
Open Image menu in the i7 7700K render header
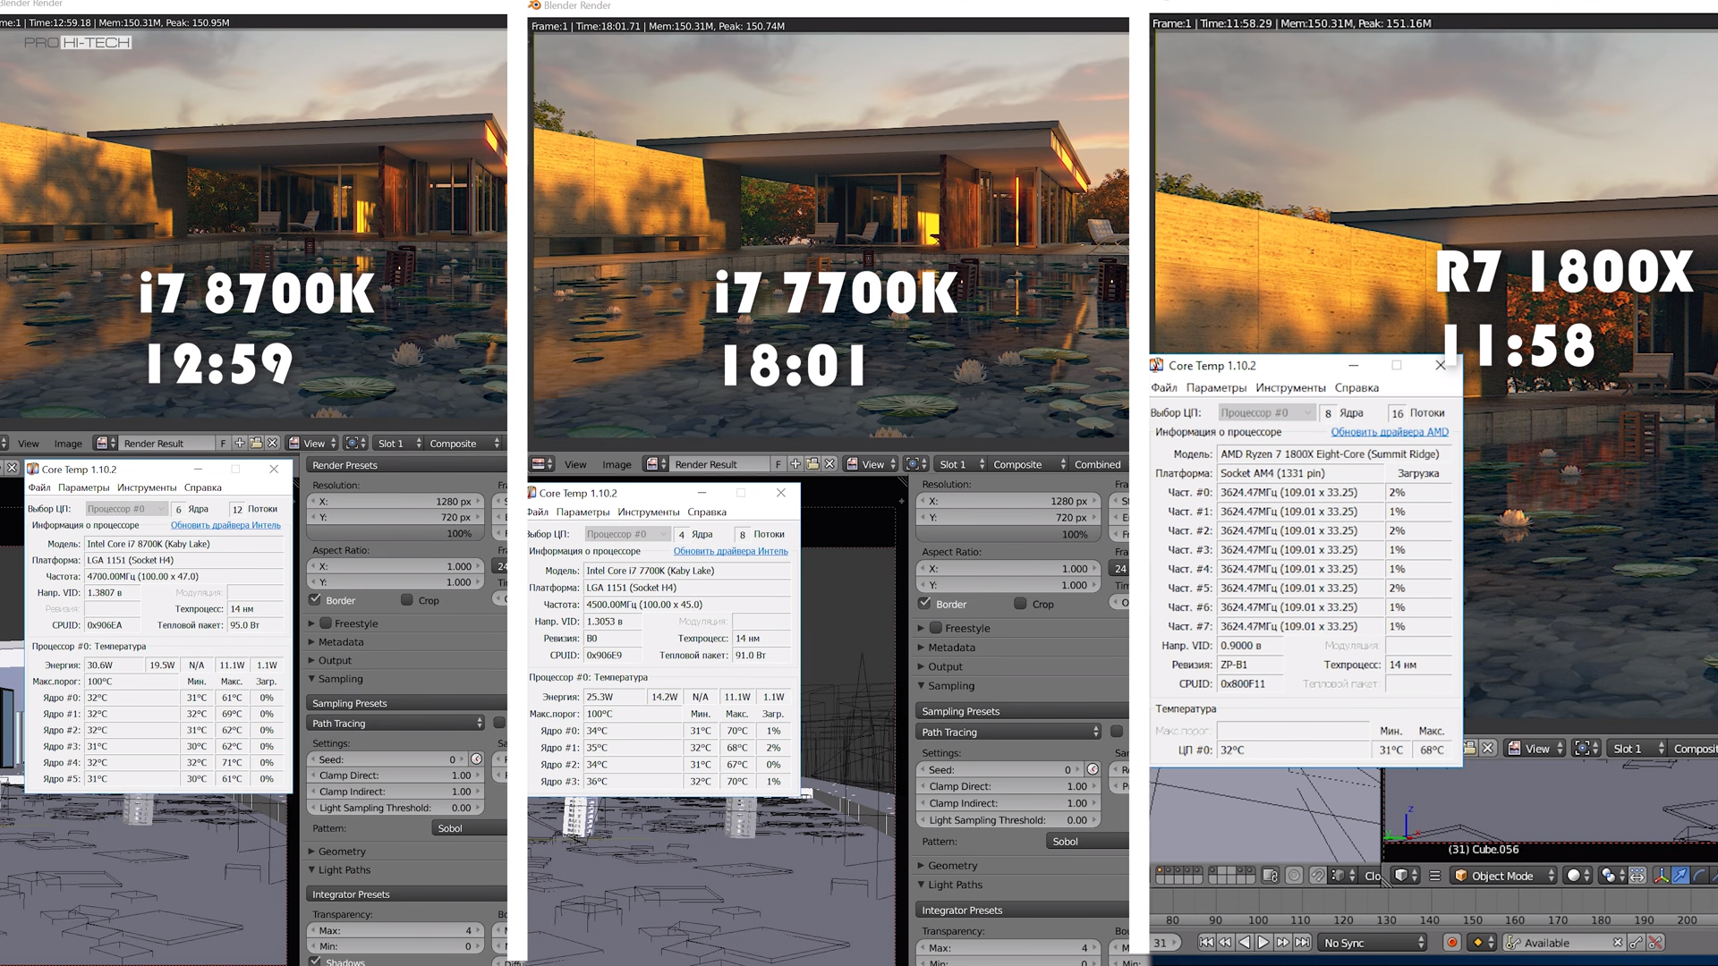pyautogui.click(x=617, y=464)
